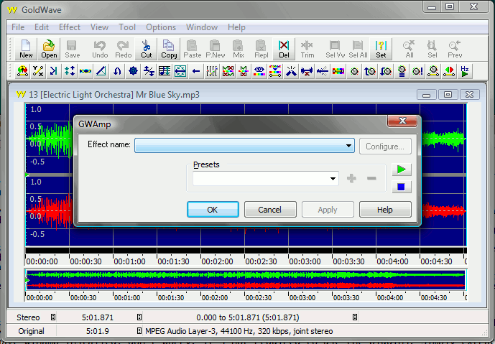Click the status icon beside Stereo
The height and width of the screenshot is (344, 495).
pyautogui.click(x=53, y=317)
